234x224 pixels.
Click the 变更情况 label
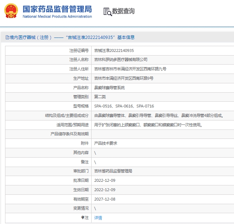(x=81, y=208)
